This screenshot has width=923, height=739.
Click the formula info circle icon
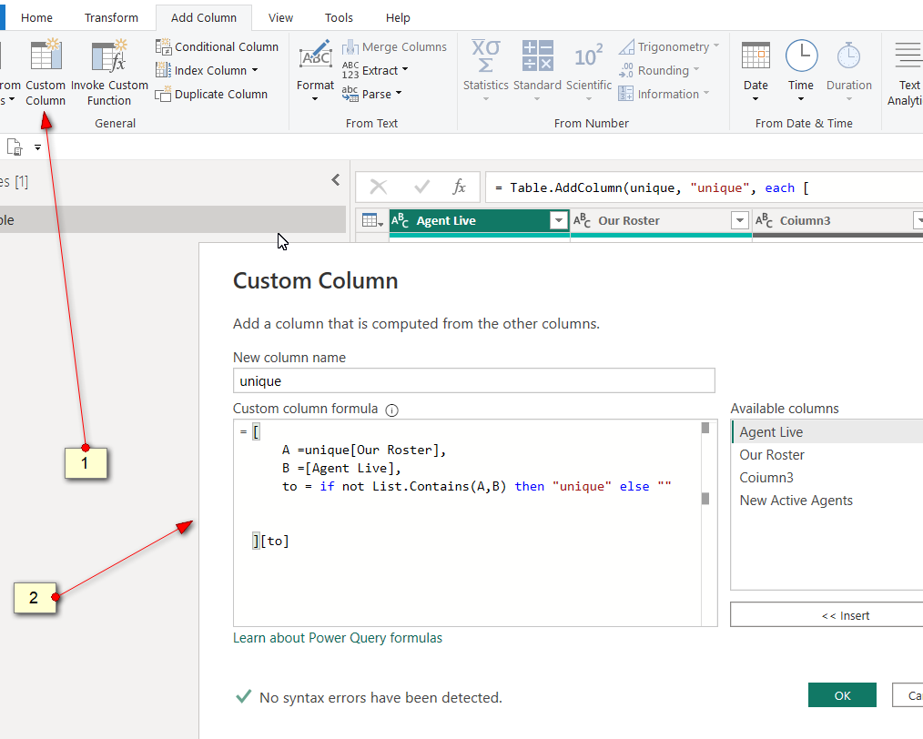point(392,410)
